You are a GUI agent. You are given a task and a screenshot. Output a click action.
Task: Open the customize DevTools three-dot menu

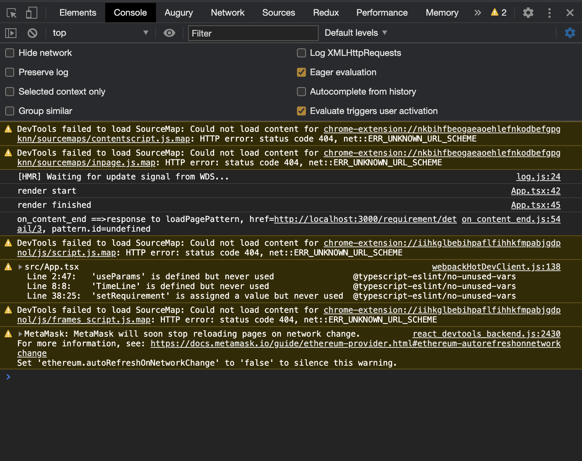[x=549, y=13]
